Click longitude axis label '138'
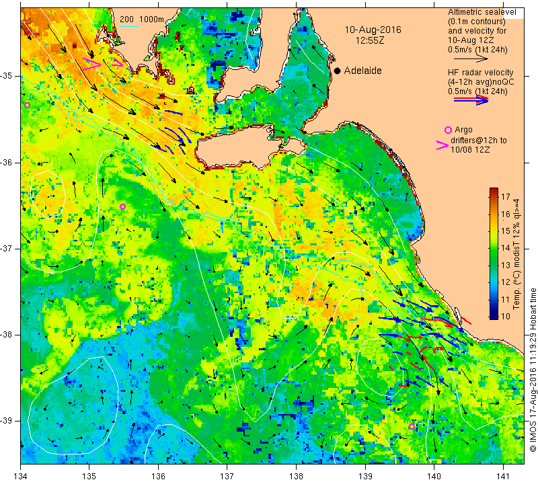The width and height of the screenshot is (538, 484). tap(296, 477)
